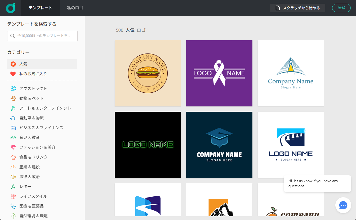Screen dimensions: 356x220
Task: Select the テンプレート tab
Action: tap(41, 8)
